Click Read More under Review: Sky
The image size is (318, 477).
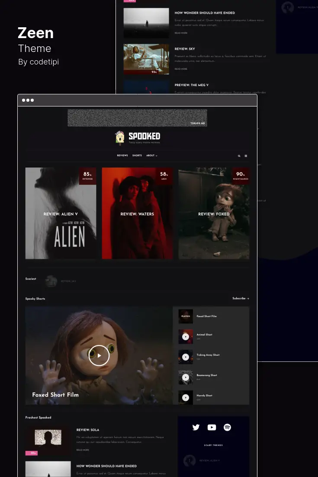pyautogui.click(x=181, y=69)
